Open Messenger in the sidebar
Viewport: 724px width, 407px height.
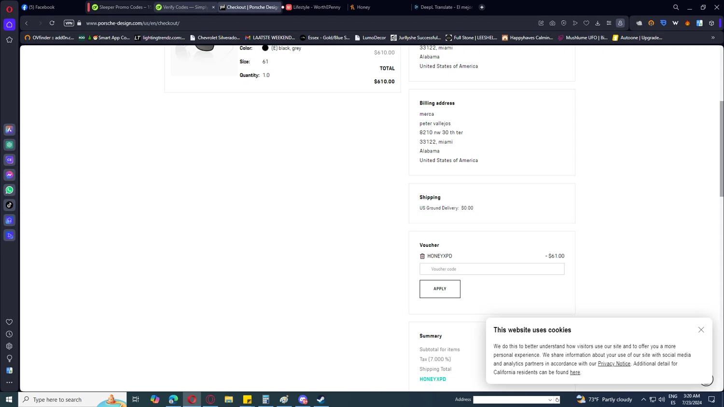tap(9, 175)
